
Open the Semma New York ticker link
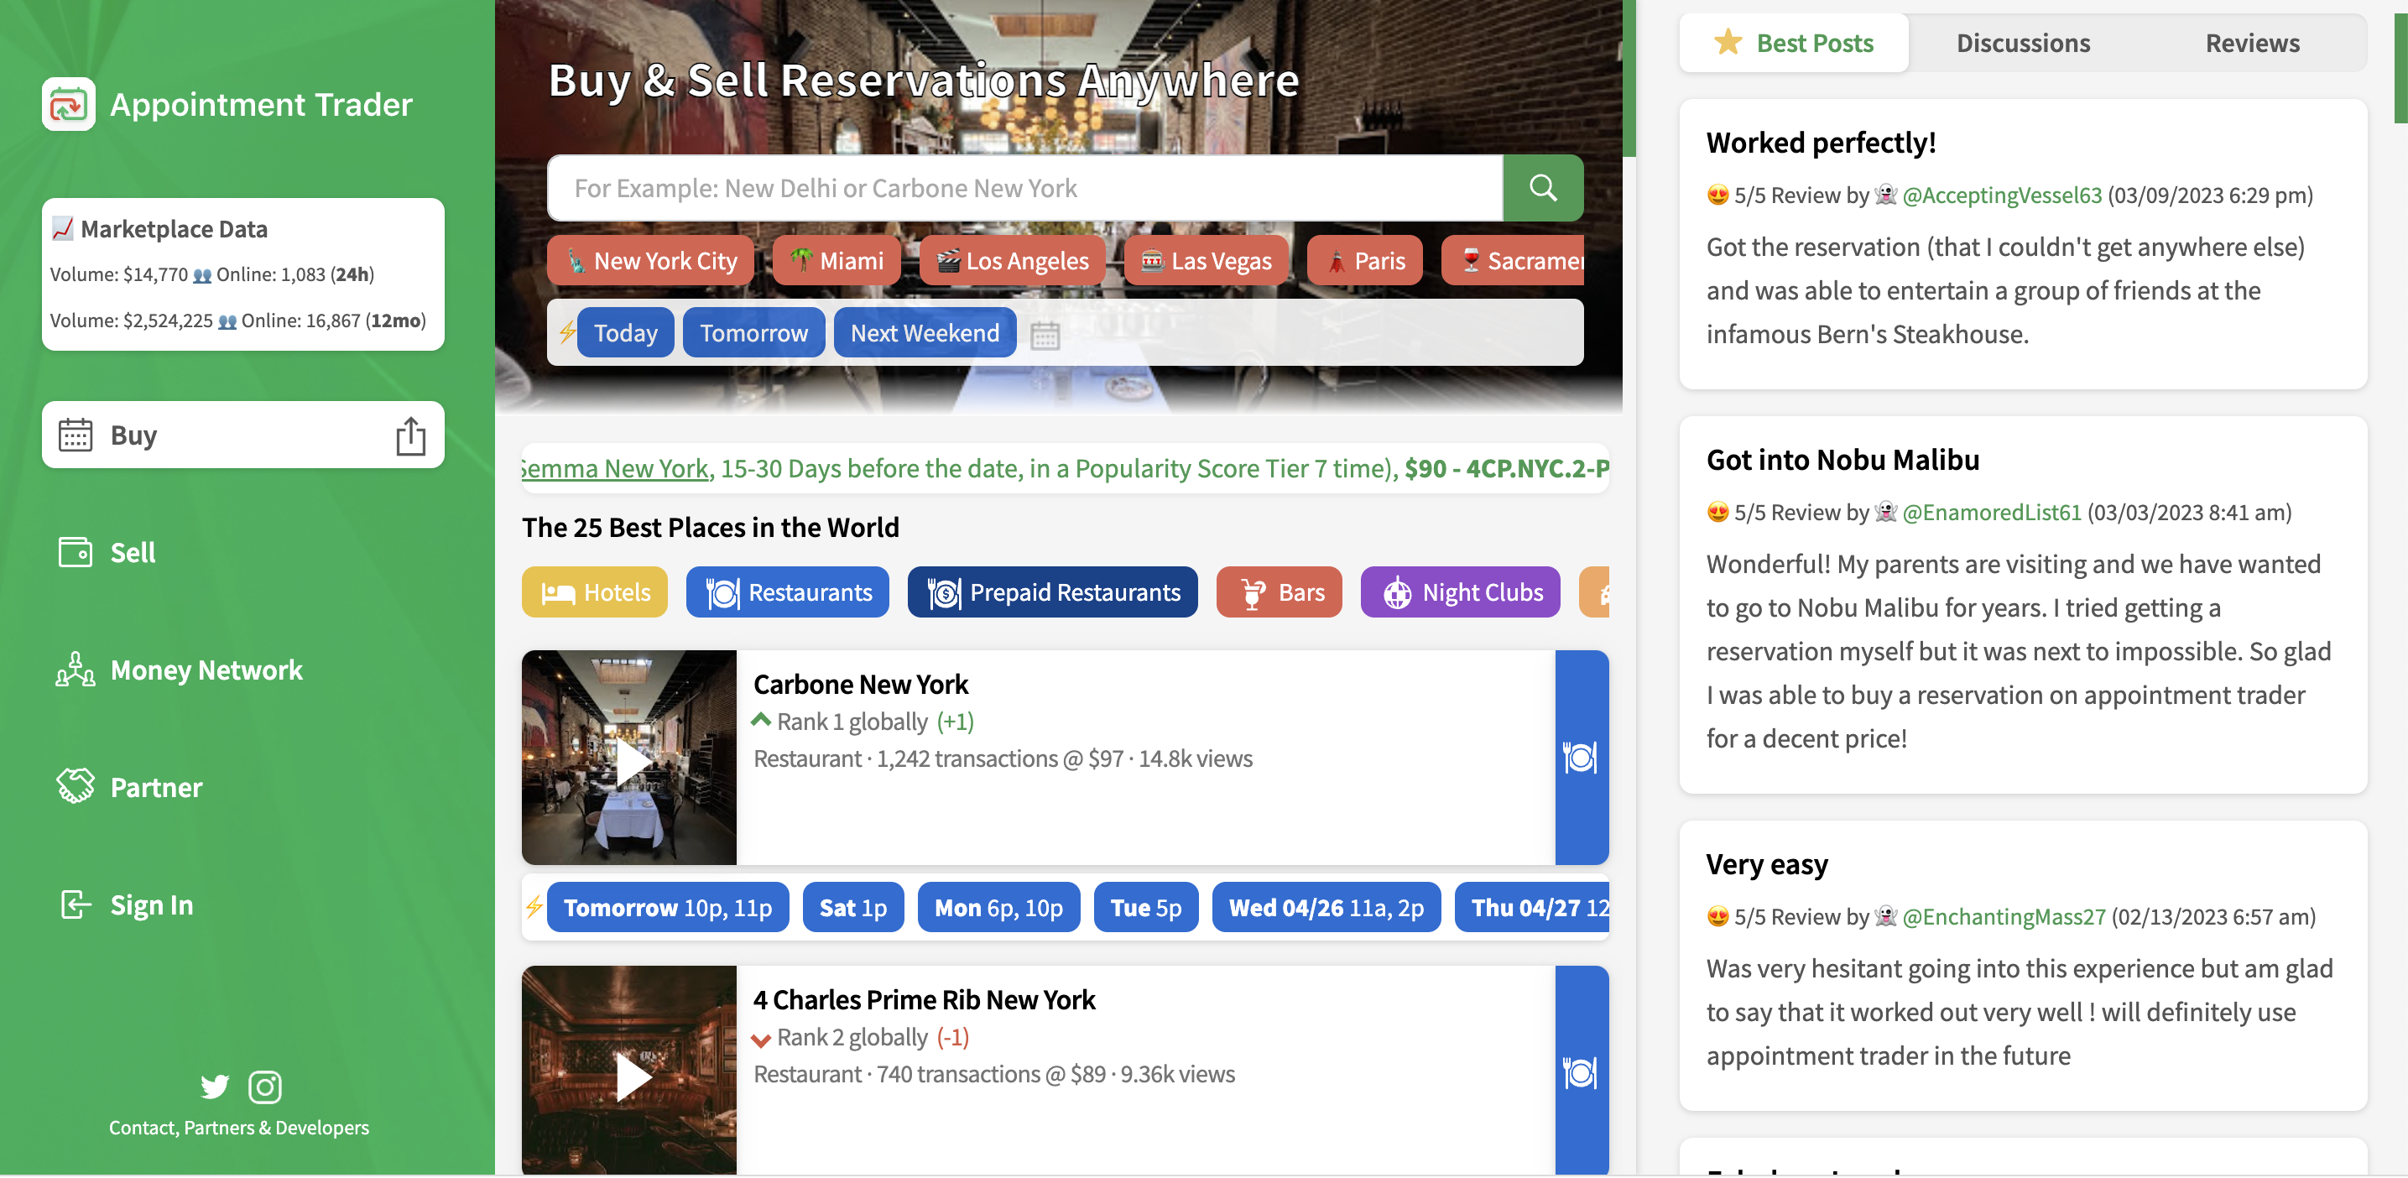pyautogui.click(x=614, y=468)
